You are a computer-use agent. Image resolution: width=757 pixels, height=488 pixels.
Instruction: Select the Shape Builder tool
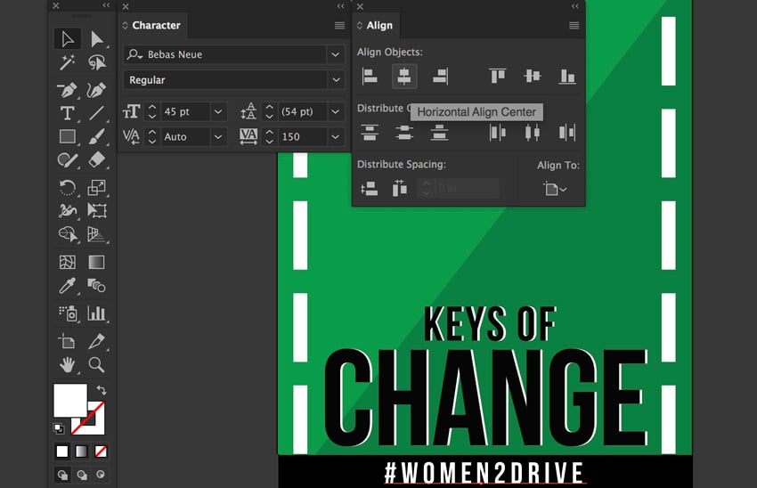pyautogui.click(x=67, y=234)
